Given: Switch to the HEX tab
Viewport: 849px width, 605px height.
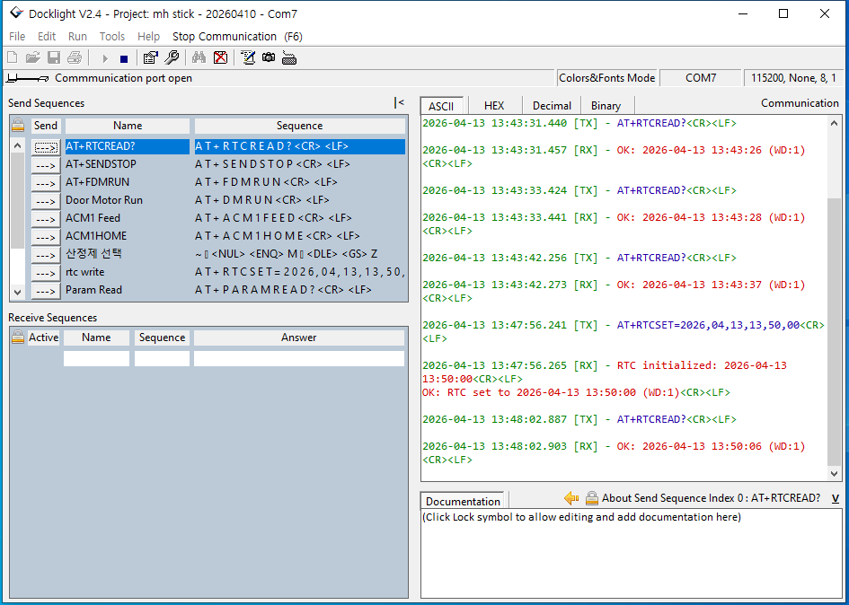Looking at the screenshot, I should click(494, 106).
